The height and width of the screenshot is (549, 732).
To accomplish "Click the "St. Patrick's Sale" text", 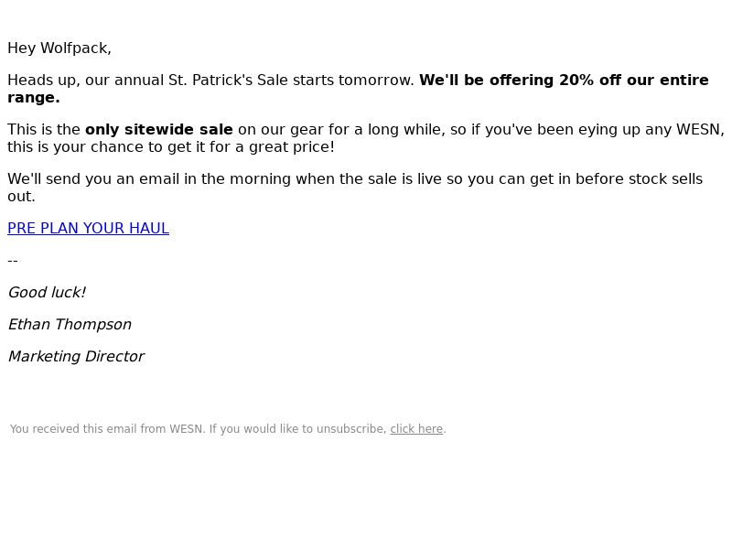I will point(228,80).
